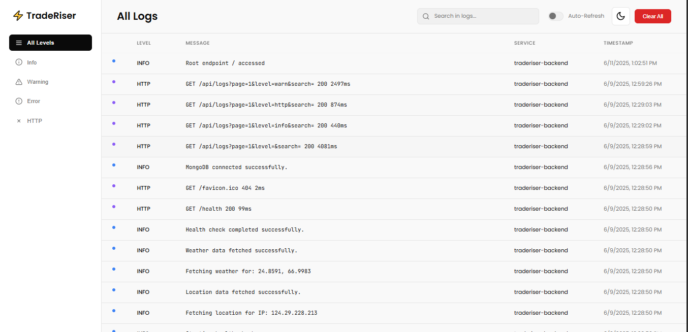Click the Clear All button
This screenshot has width=688, height=332.
point(652,16)
